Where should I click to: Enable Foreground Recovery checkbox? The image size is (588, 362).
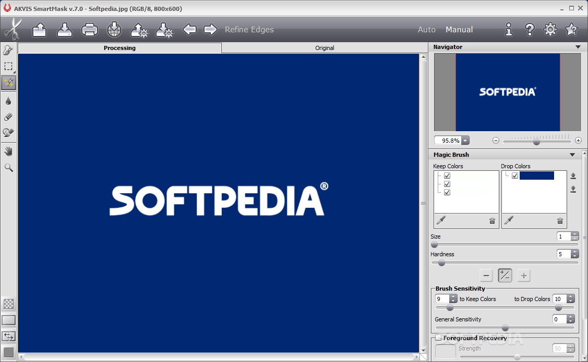tap(438, 338)
